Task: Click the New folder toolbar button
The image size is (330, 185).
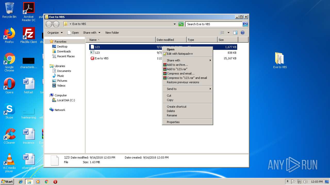Action: [x=112, y=33]
